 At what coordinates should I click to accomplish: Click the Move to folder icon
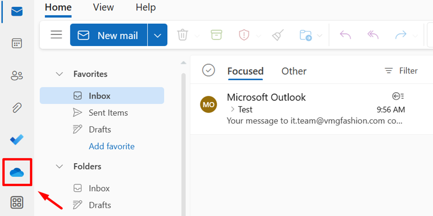point(306,35)
